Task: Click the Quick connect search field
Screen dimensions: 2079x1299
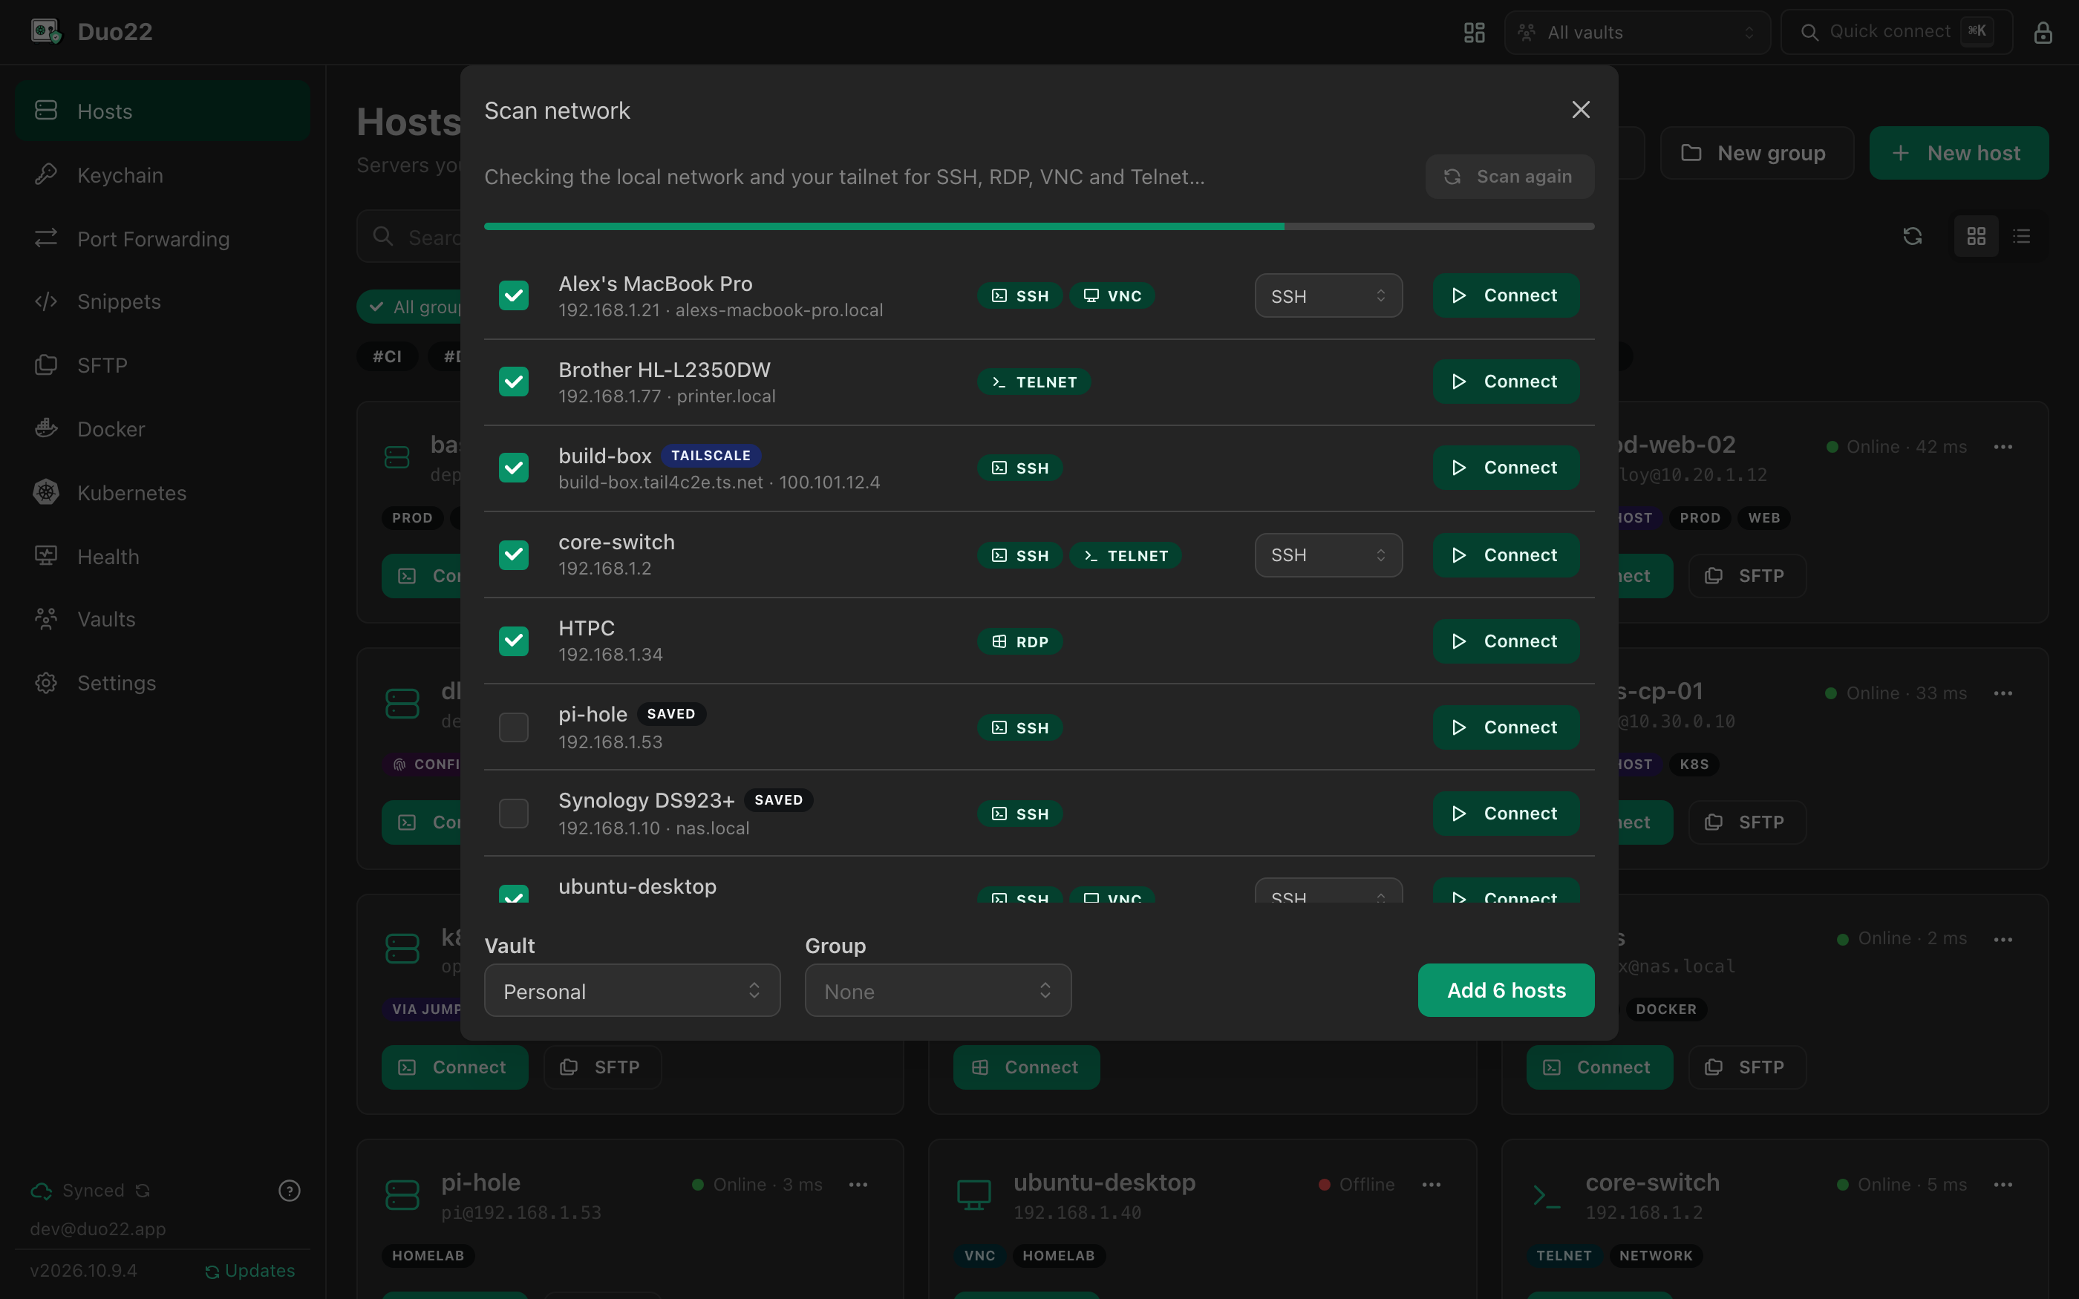Action: coord(1897,33)
